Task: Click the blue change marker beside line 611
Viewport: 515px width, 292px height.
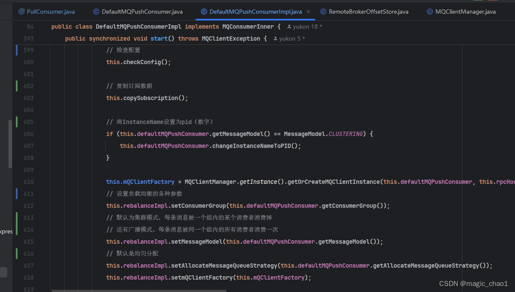Action: [x=16, y=193]
